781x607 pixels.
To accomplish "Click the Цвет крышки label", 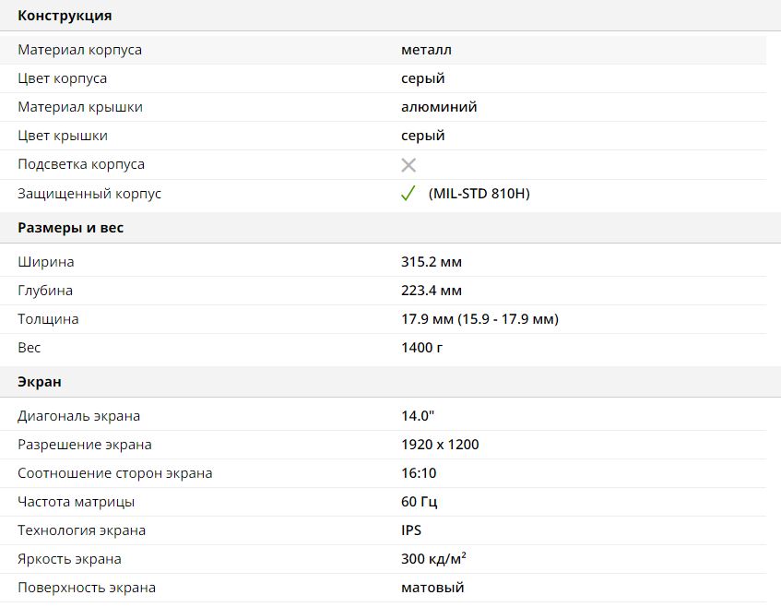I will click(63, 136).
